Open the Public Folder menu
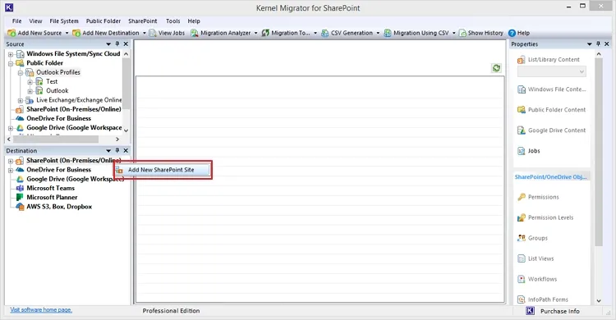This screenshot has height=320, width=616. point(103,21)
